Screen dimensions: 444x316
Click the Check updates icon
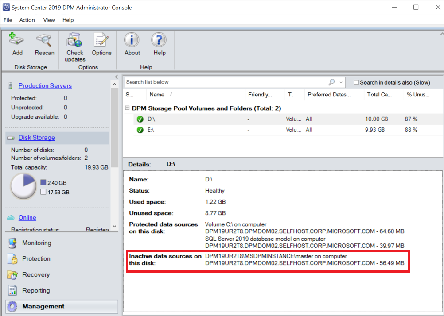(x=74, y=40)
